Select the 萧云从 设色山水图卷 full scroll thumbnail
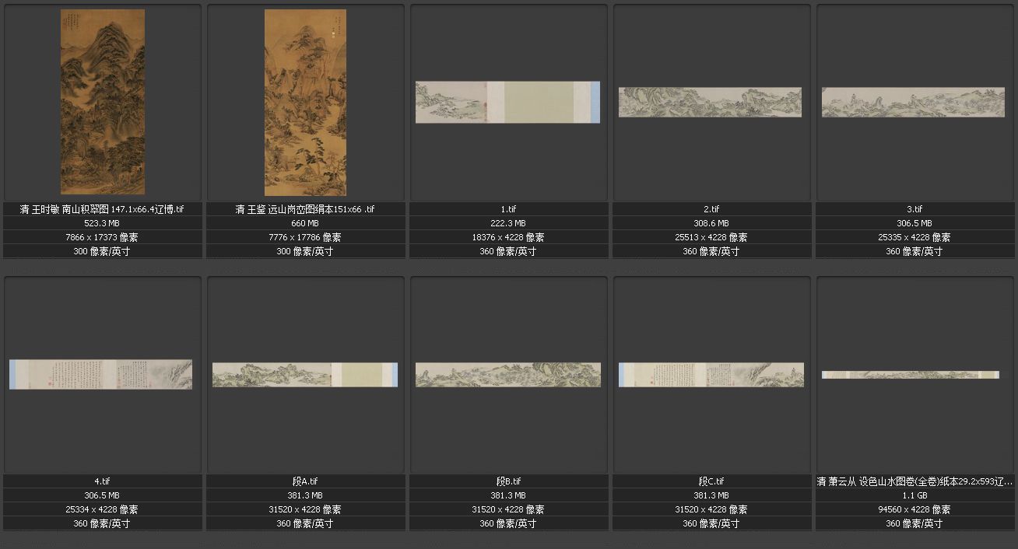 pos(911,375)
